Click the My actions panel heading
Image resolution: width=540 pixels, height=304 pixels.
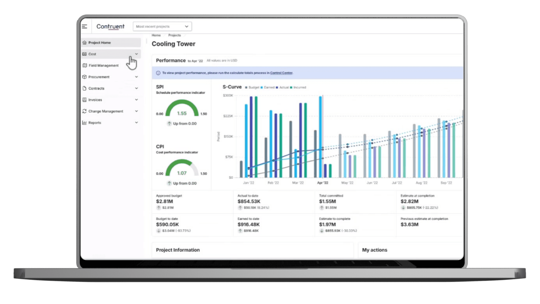click(x=375, y=250)
